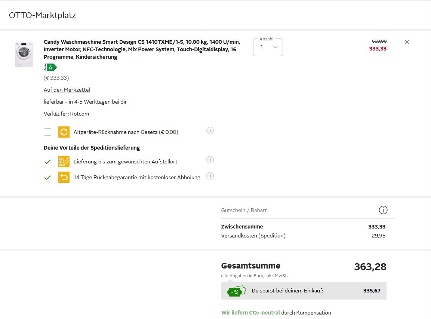Click the Gesamtsumme label
431x319 pixels.
tap(251, 266)
